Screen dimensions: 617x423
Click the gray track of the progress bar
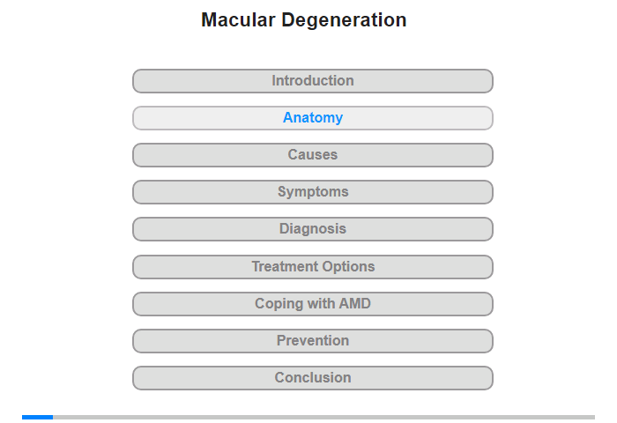[323, 417]
